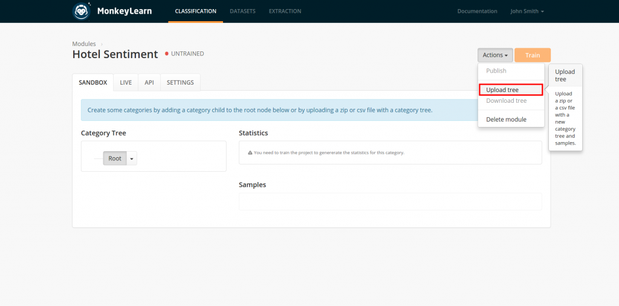619x306 pixels.
Task: Click the Samples heading
Action: click(252, 185)
